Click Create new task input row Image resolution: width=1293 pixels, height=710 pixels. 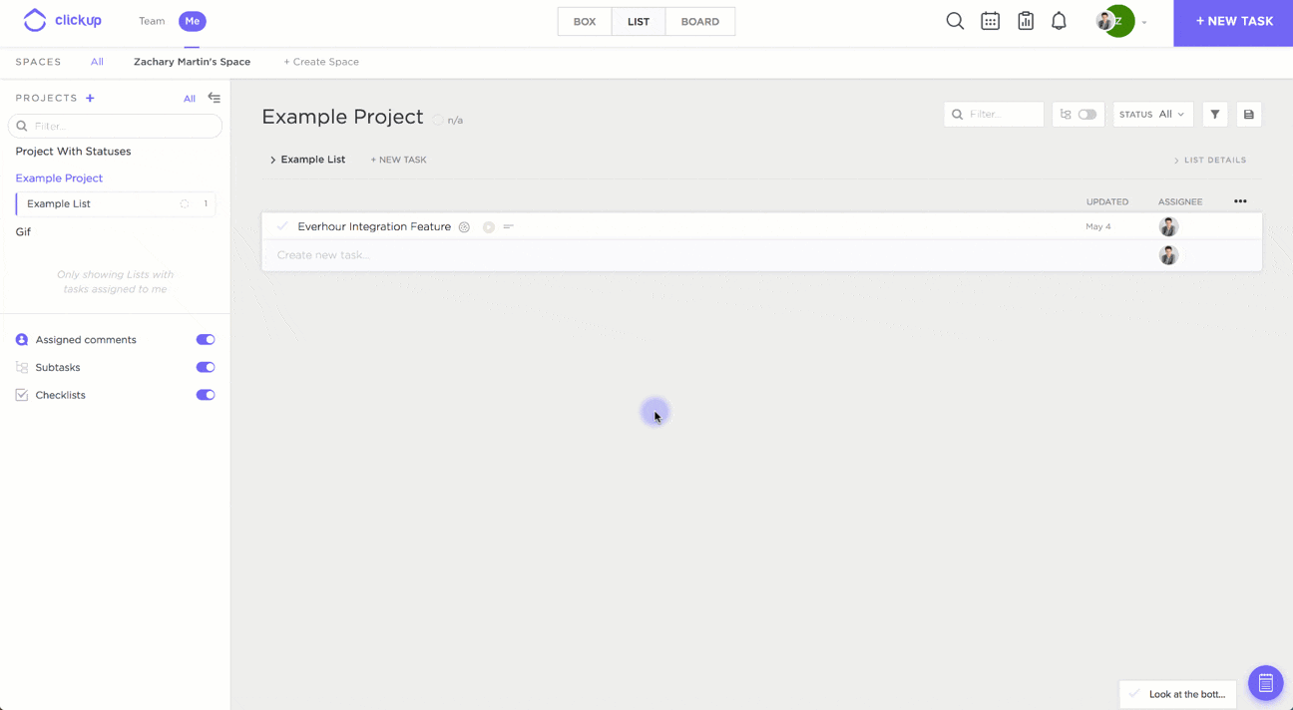click(x=761, y=255)
